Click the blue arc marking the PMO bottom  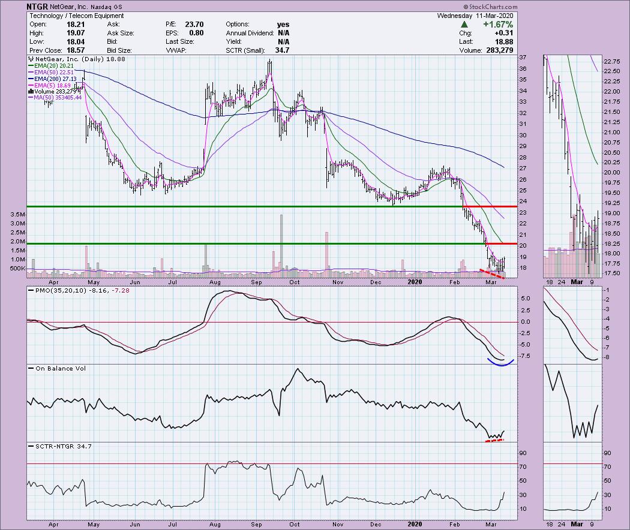pos(500,362)
